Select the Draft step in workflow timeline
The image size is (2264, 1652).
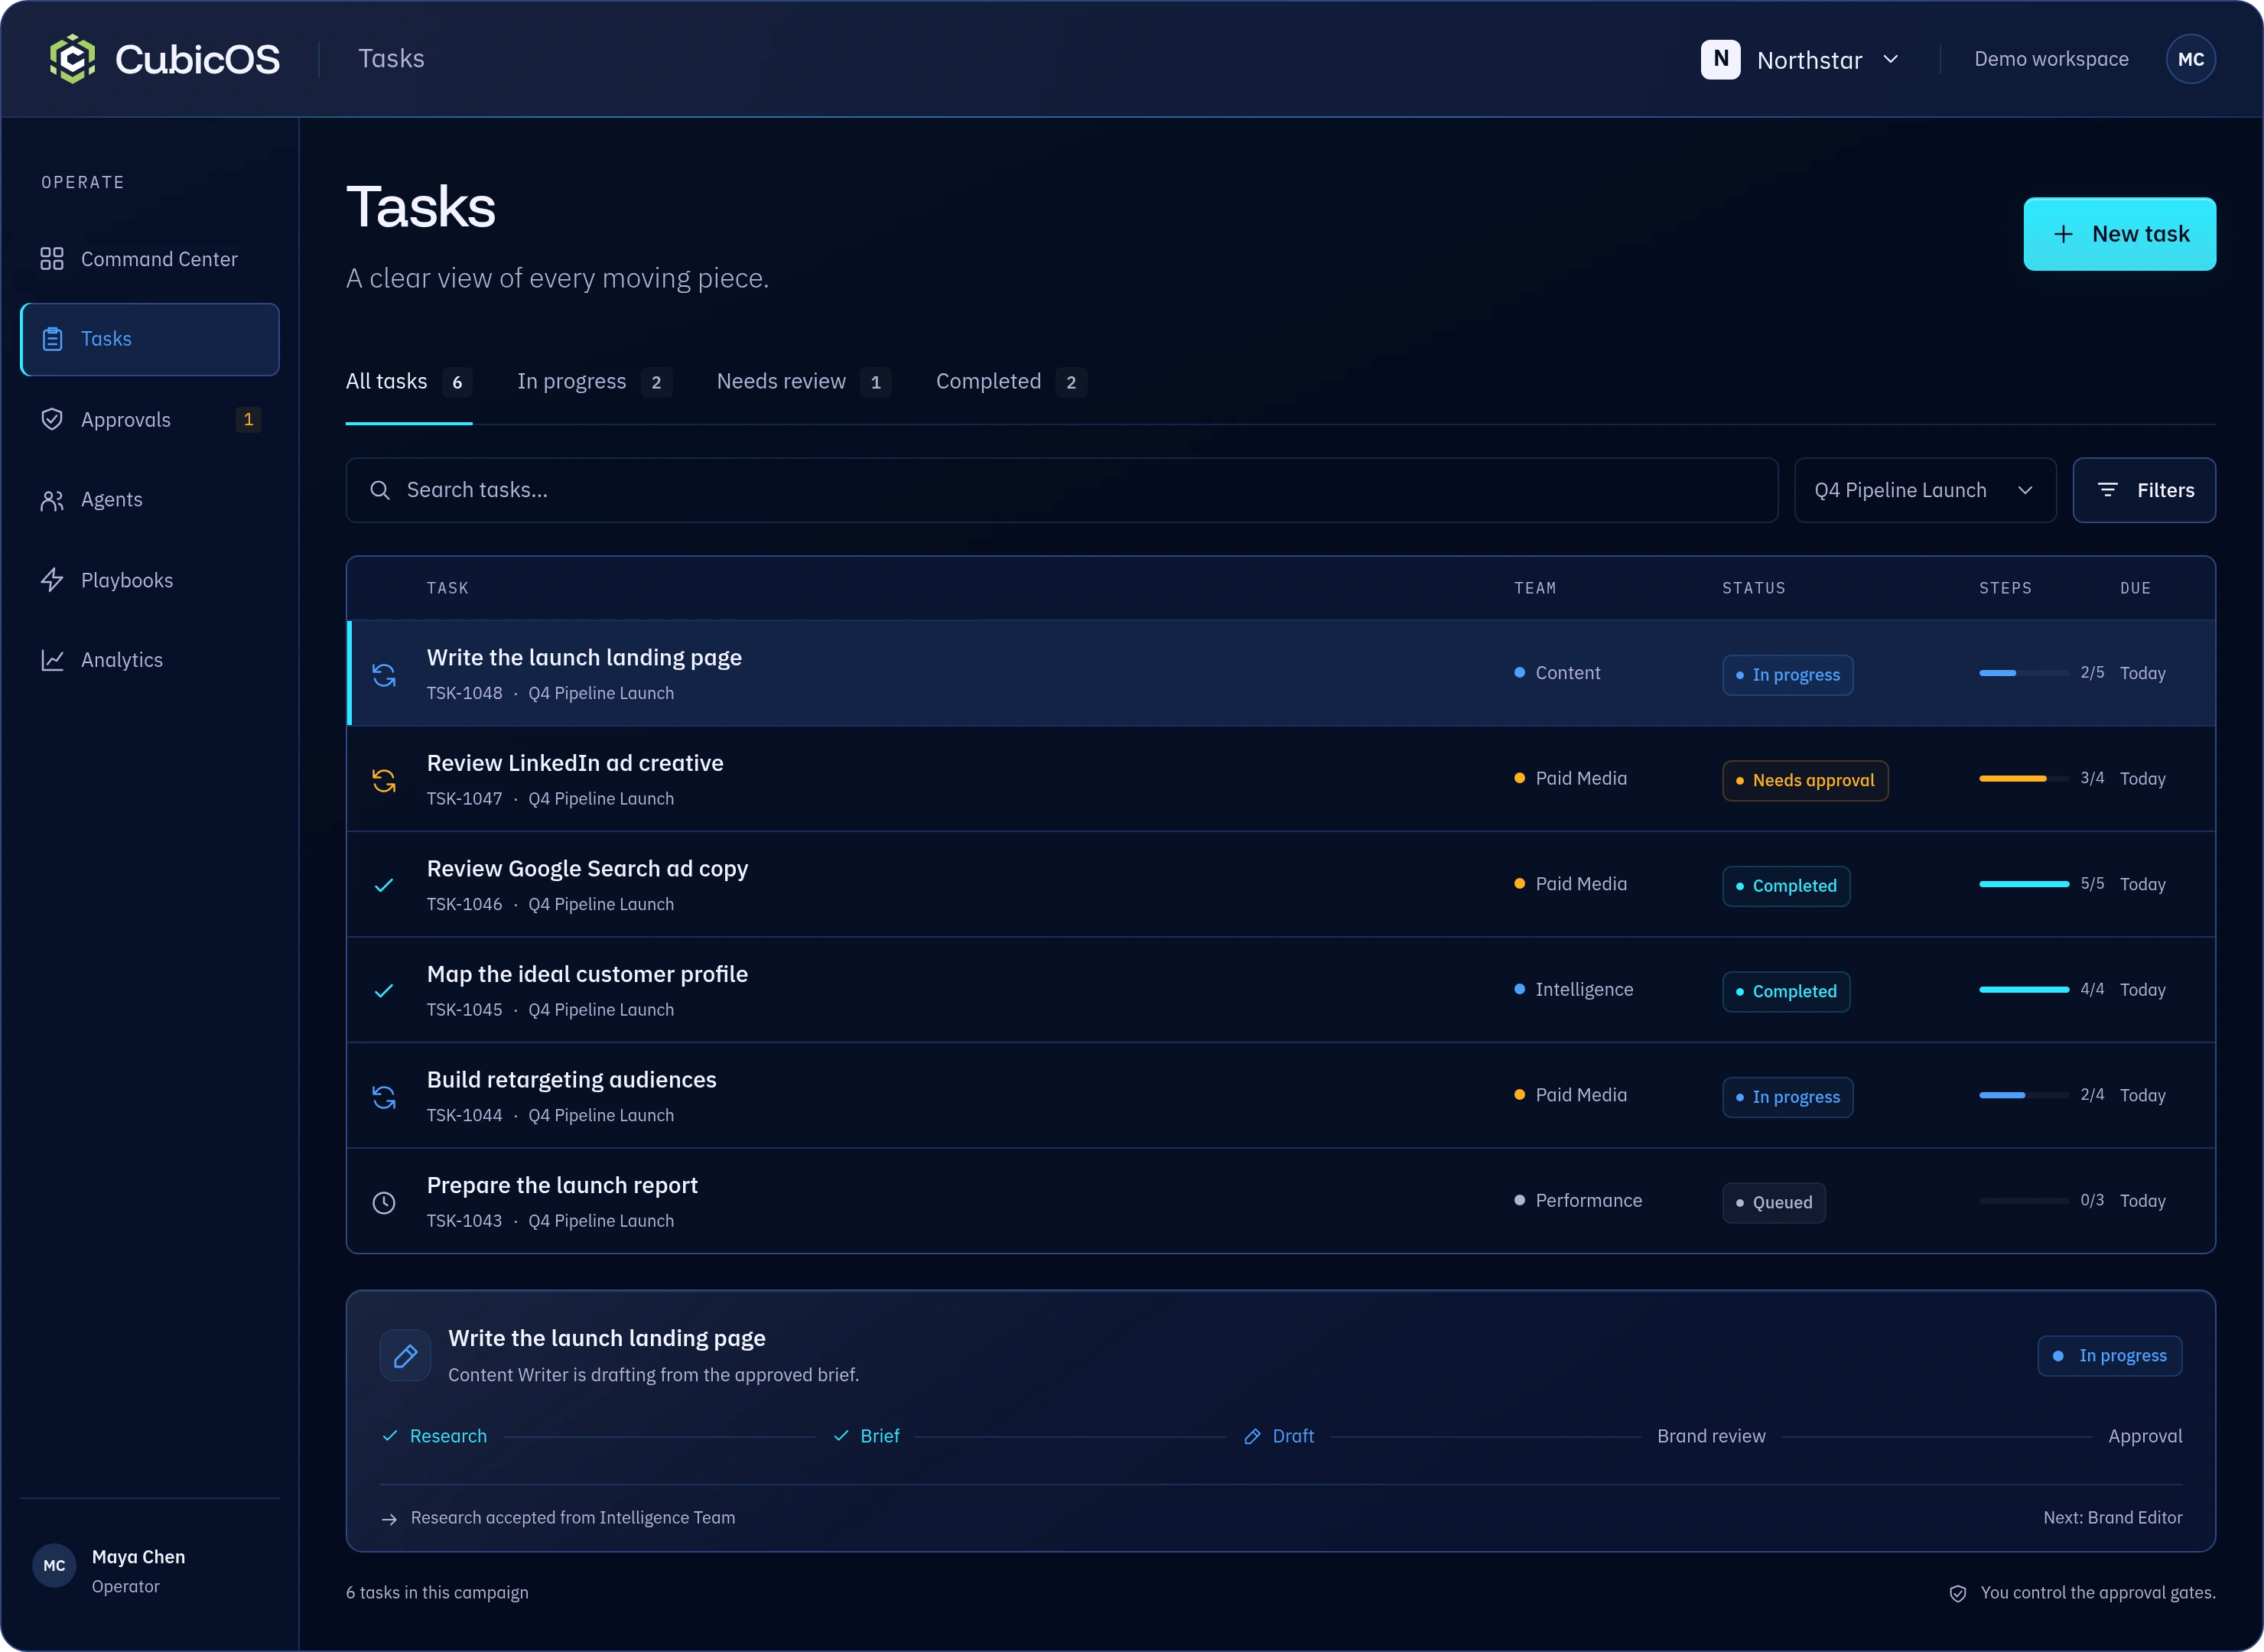1279,1437
